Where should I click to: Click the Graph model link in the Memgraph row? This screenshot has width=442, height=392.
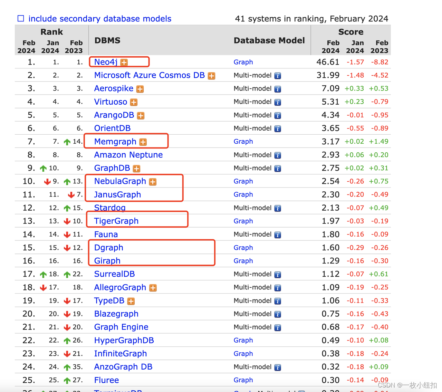(x=243, y=142)
